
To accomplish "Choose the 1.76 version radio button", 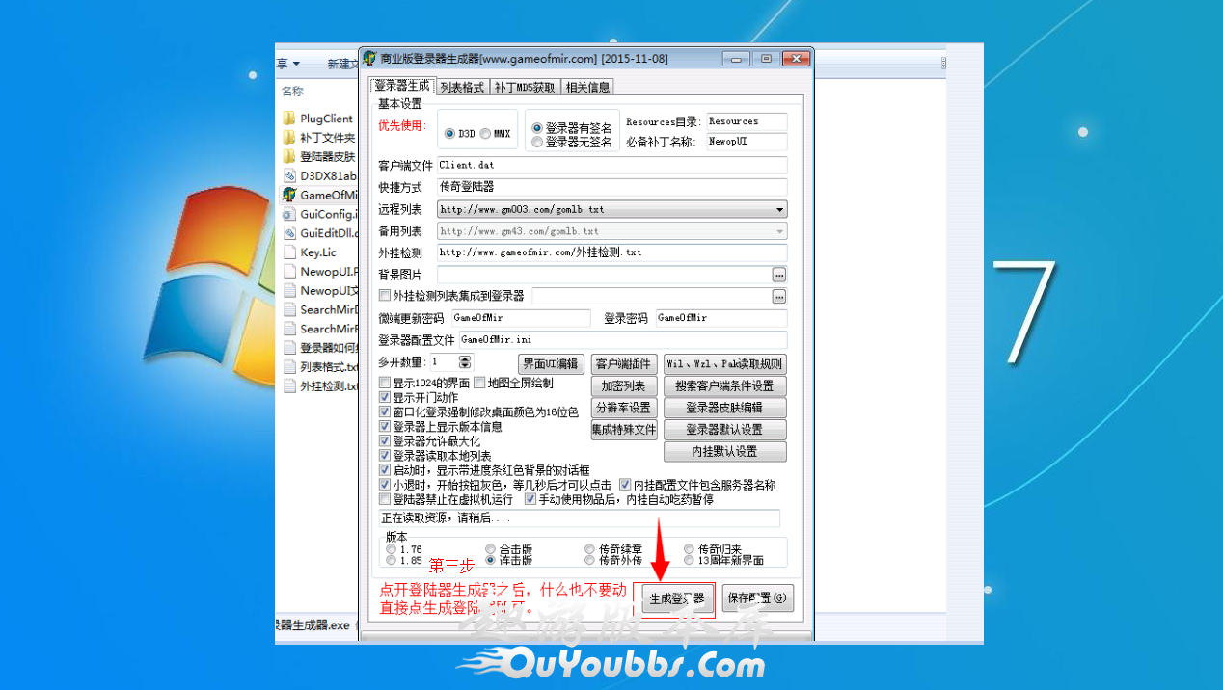I will [x=391, y=549].
